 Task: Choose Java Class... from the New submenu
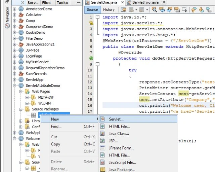pyautogui.click(x=138, y=134)
